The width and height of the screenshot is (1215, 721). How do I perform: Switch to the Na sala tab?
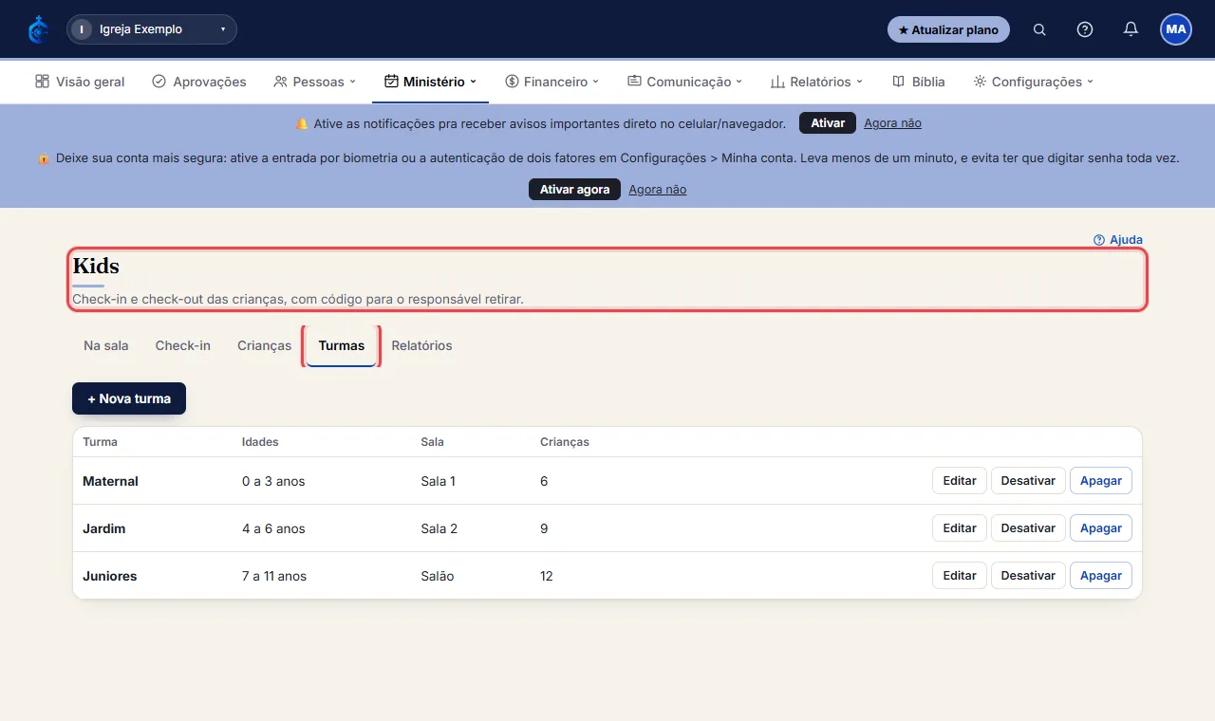pos(106,345)
